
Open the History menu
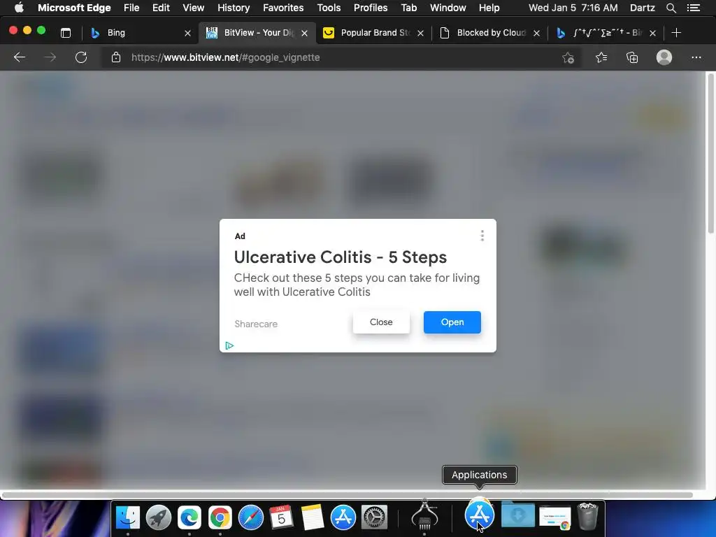click(x=234, y=8)
